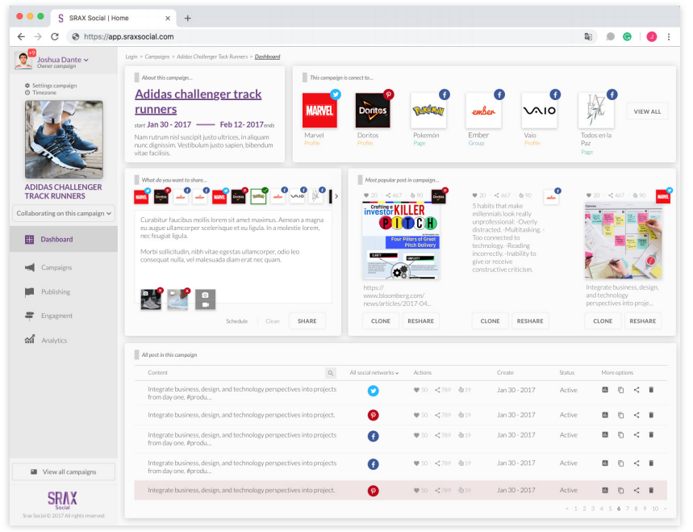Click the VIEW ALL connections button
693x532 pixels.
coord(647,111)
